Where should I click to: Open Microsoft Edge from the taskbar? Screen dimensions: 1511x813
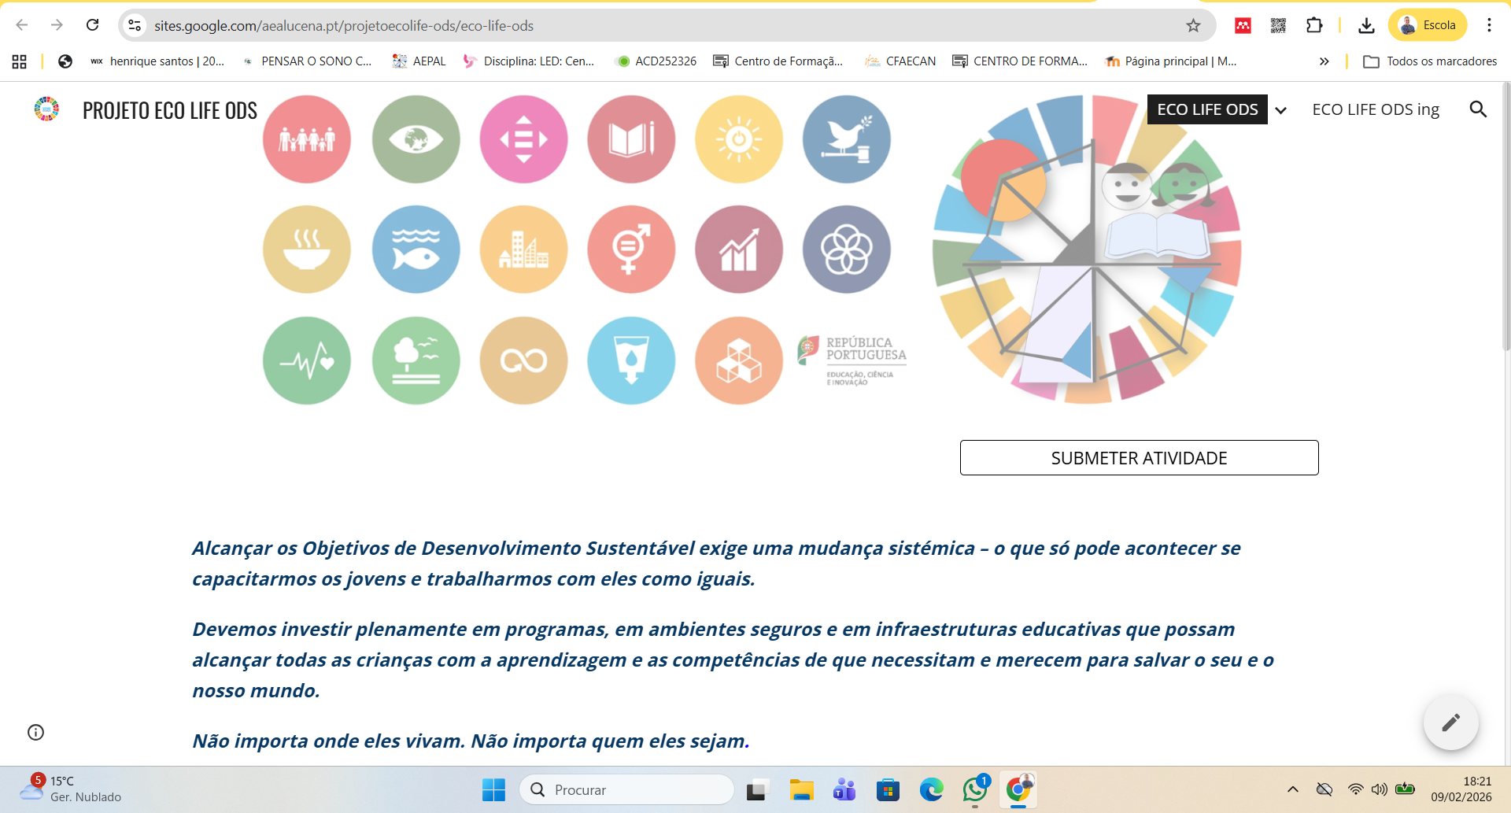(x=931, y=789)
